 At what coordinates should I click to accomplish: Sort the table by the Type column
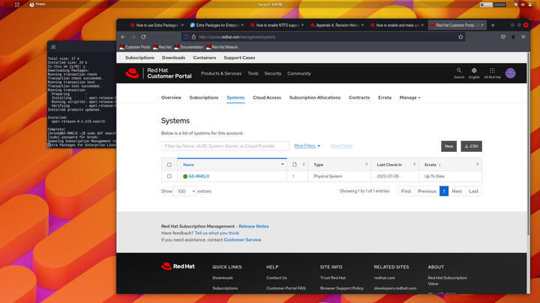(340, 165)
